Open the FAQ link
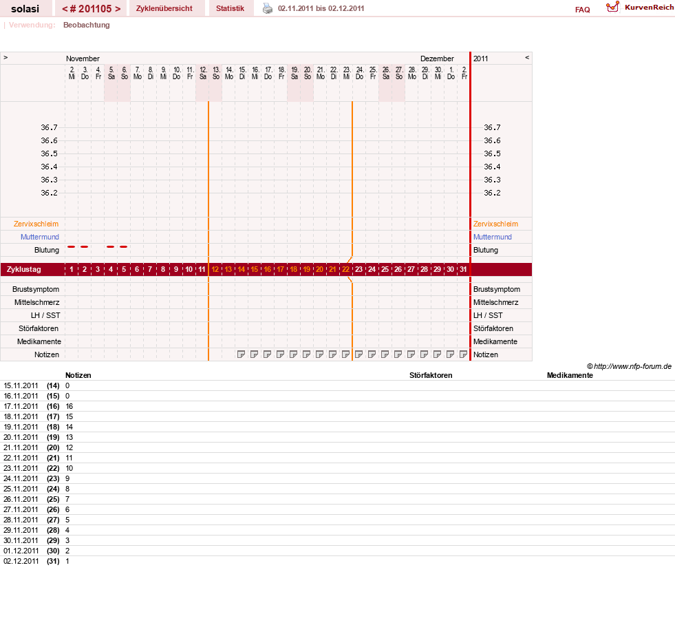The height and width of the screenshot is (636, 675). 582,10
